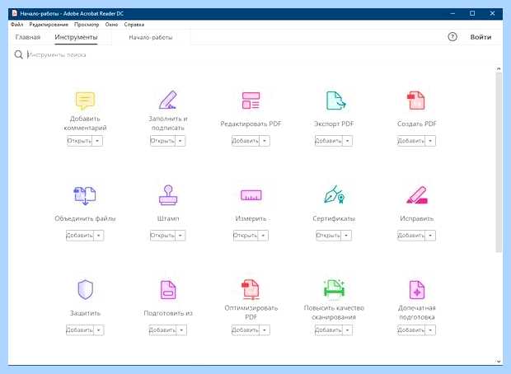Click Добавить under Подготовить из
The height and width of the screenshot is (374, 511).
[162, 330]
